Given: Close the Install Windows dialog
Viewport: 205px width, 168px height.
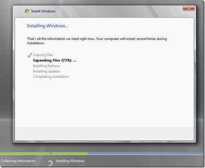Looking at the screenshot, I should (x=189, y=8).
